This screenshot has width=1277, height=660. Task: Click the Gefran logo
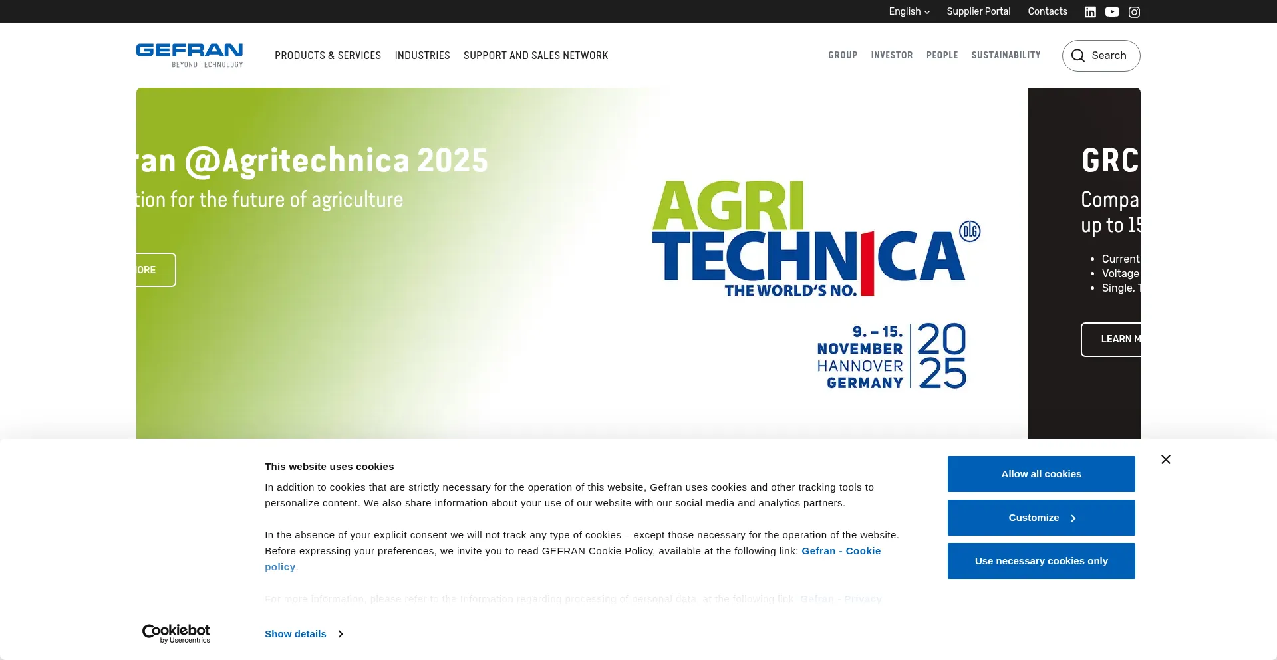(x=190, y=55)
